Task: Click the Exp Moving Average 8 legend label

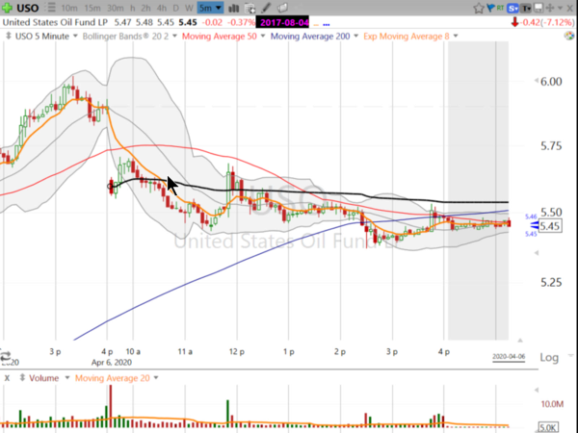Action: (x=407, y=37)
